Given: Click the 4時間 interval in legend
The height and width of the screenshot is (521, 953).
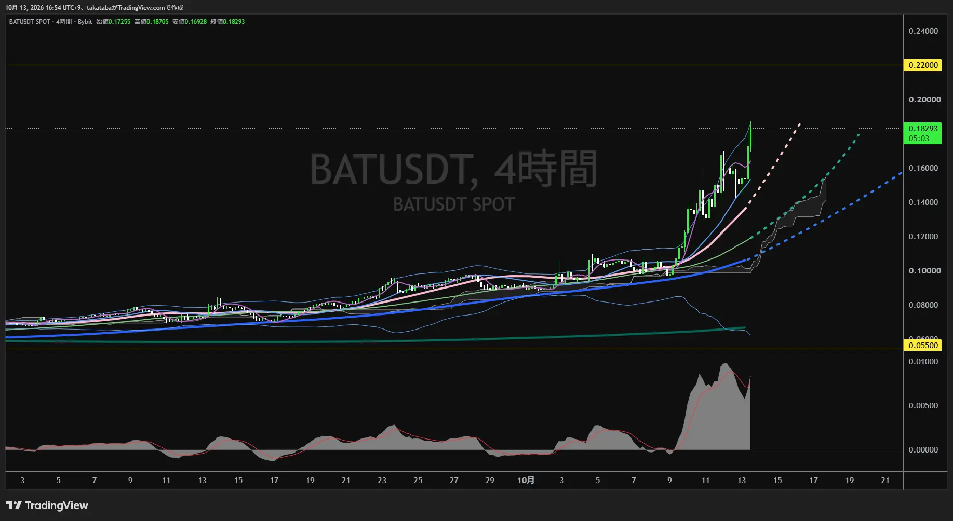Looking at the screenshot, I should pyautogui.click(x=64, y=22).
